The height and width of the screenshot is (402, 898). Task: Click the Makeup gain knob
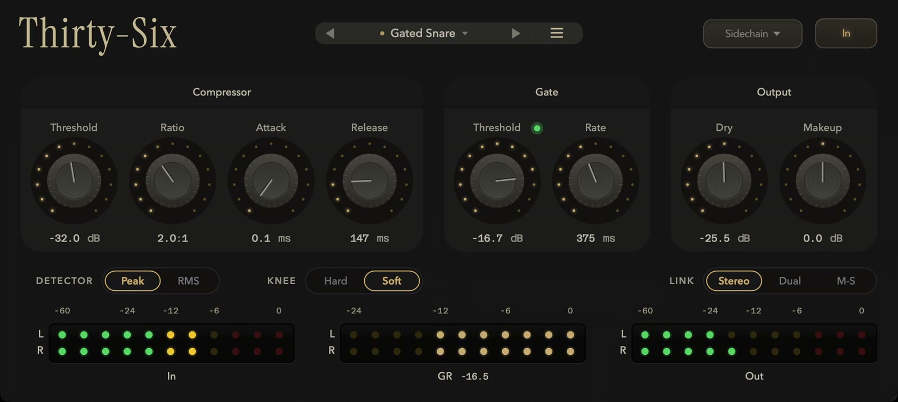coord(822,181)
